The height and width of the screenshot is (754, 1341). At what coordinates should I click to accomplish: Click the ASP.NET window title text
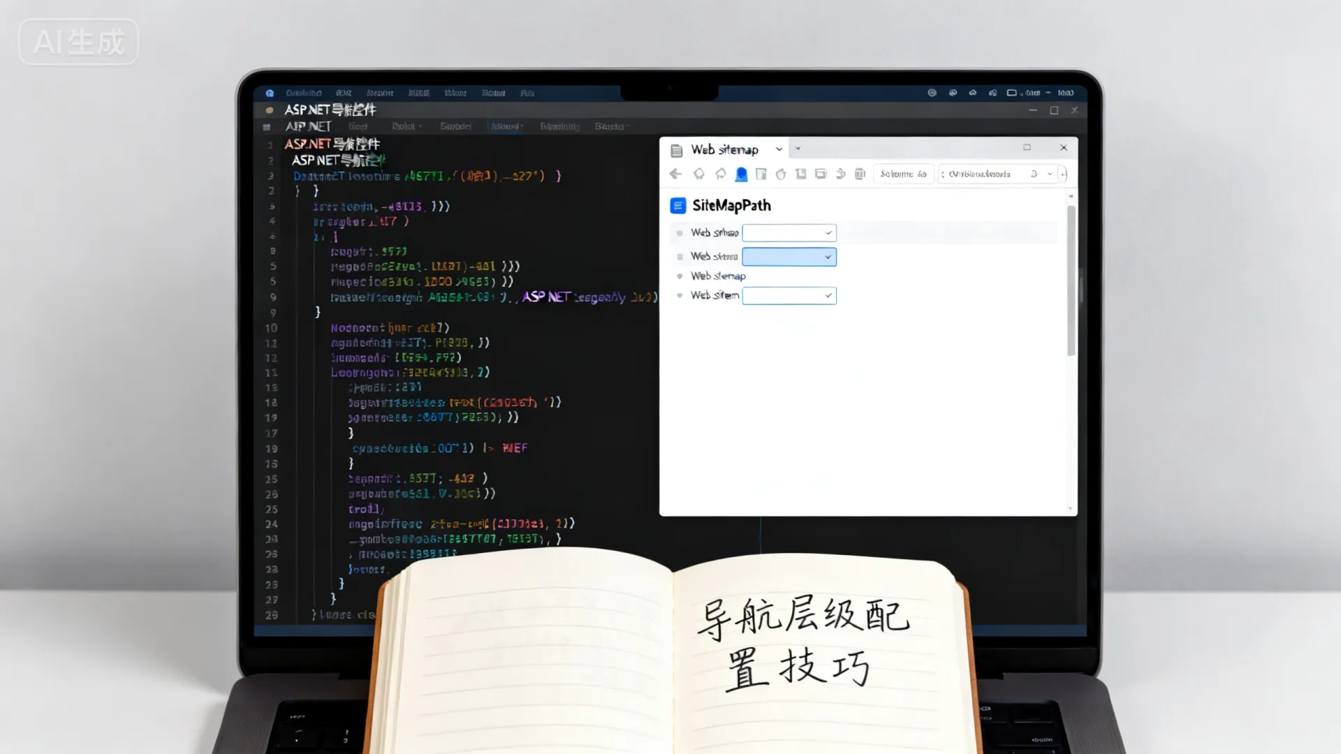330,110
